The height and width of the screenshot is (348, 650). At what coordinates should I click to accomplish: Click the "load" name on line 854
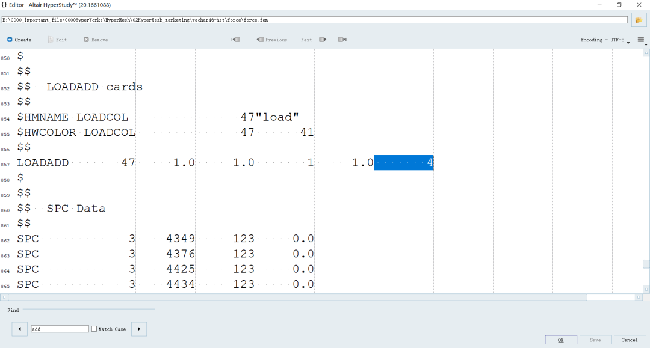tap(277, 117)
